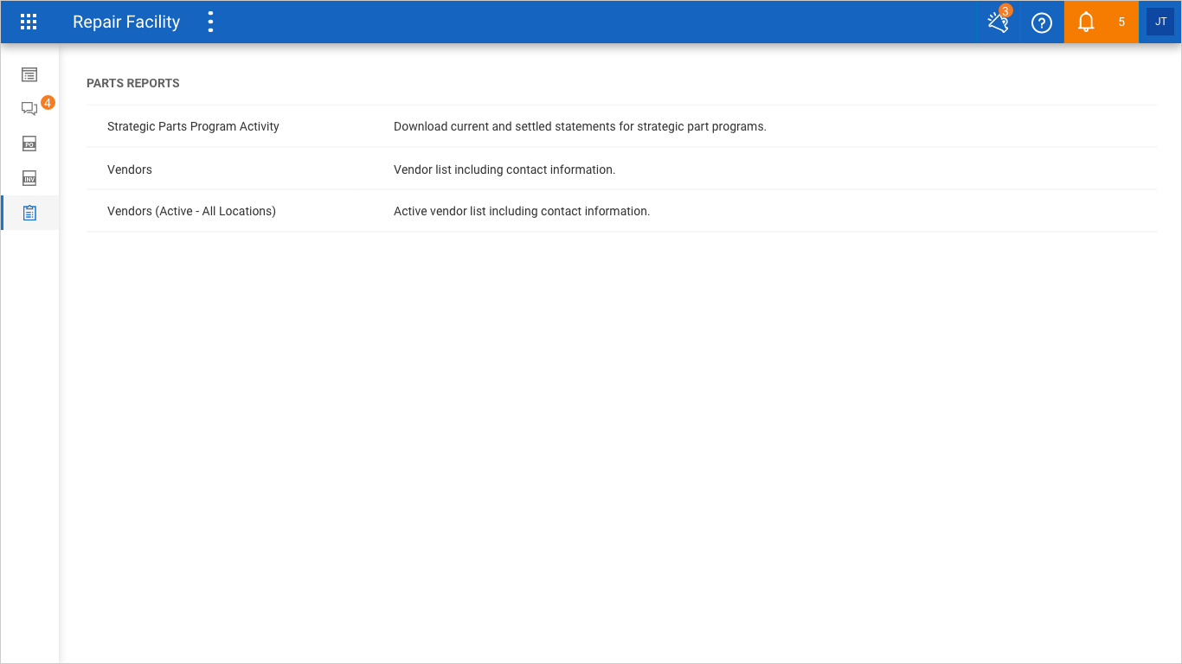The height and width of the screenshot is (664, 1182).
Task: Go to PO purchase orders in sidebar
Action: (29, 144)
